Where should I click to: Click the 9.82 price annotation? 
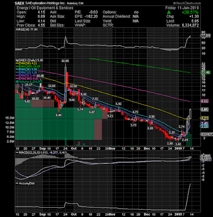(27, 101)
